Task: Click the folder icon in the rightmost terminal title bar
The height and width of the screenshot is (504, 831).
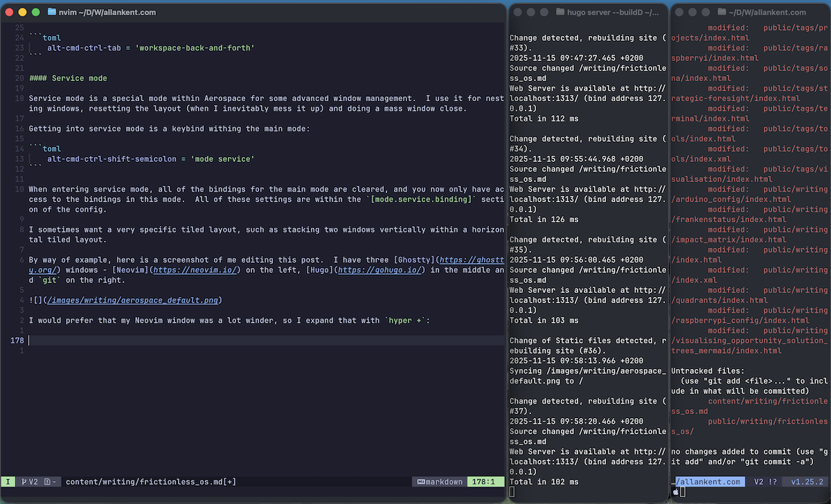Action: coord(722,12)
